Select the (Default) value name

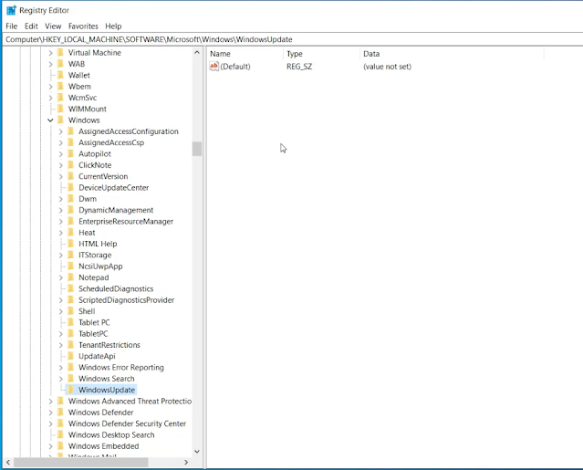click(x=235, y=67)
